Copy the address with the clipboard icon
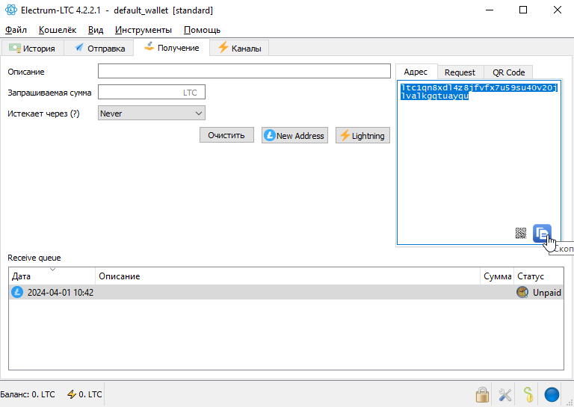Image resolution: width=574 pixels, height=407 pixels. [x=542, y=233]
